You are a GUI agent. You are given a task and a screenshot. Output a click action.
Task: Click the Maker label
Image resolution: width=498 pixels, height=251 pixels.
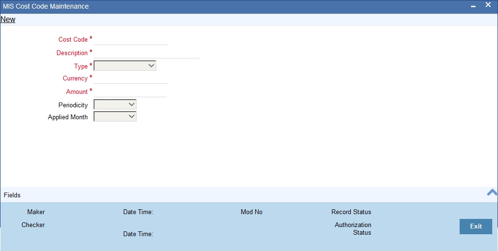click(x=36, y=212)
